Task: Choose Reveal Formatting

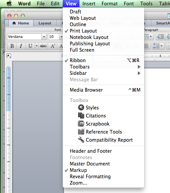Action: pos(103,177)
